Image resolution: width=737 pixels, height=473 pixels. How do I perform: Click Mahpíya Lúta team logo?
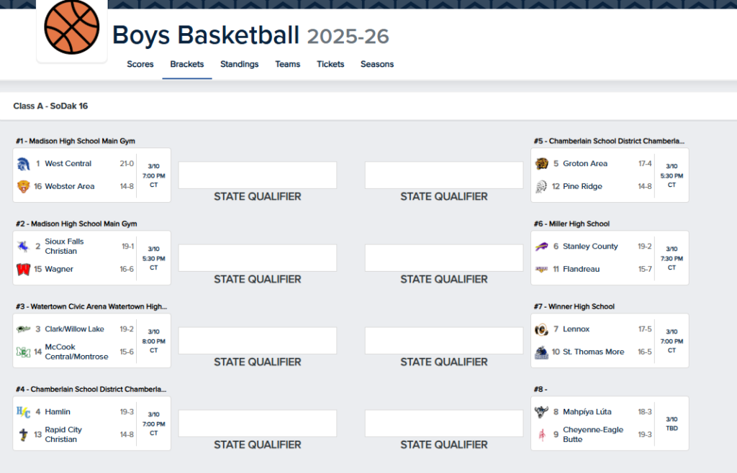542,412
